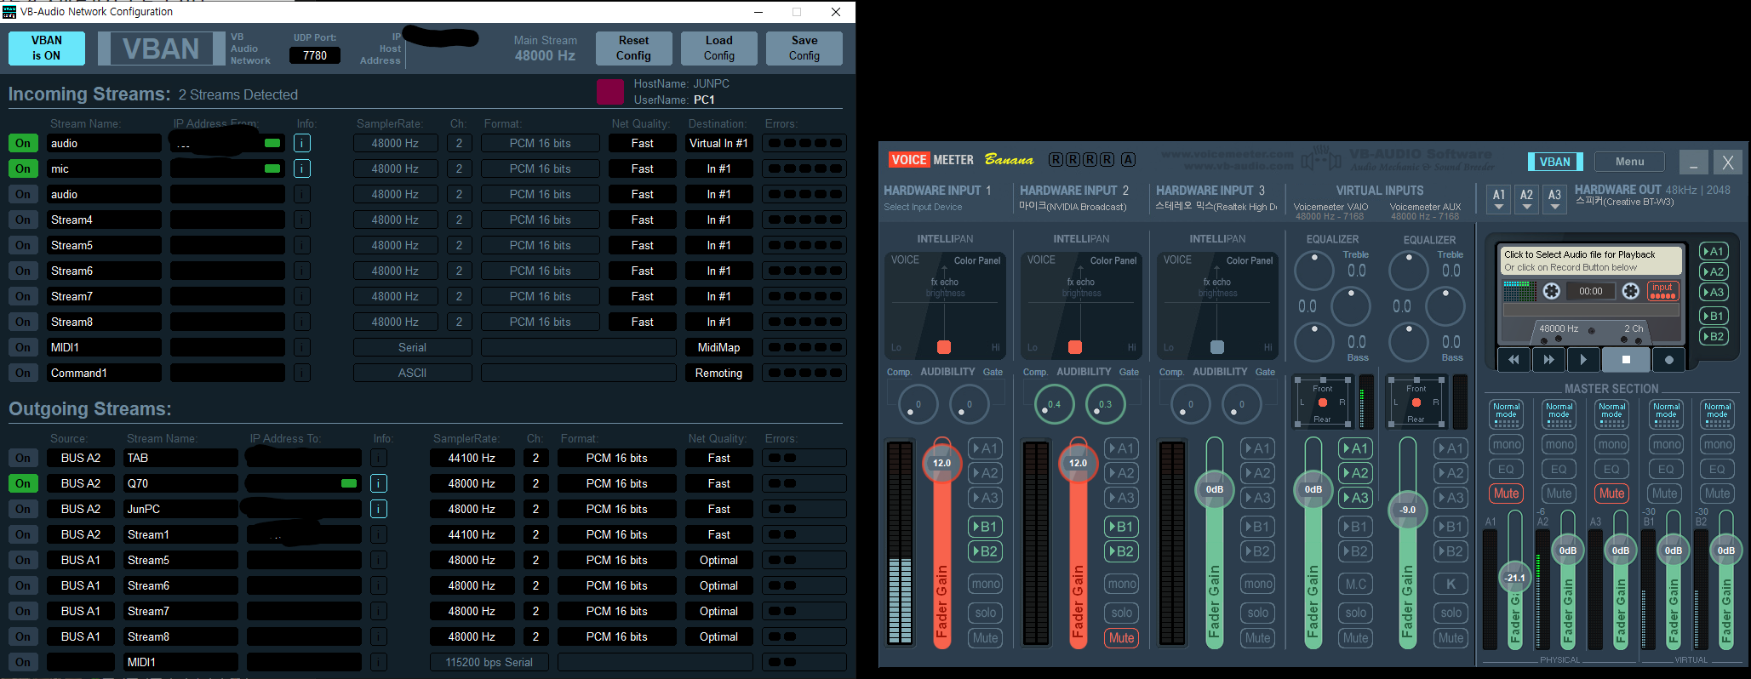
Task: Turn off outgoing Q70 stream
Action: click(23, 483)
